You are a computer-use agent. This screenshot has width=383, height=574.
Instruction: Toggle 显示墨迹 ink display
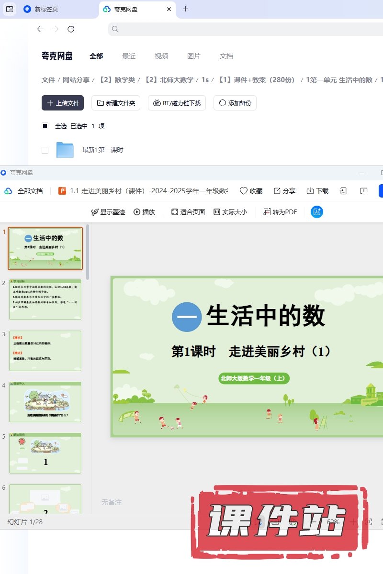point(108,212)
